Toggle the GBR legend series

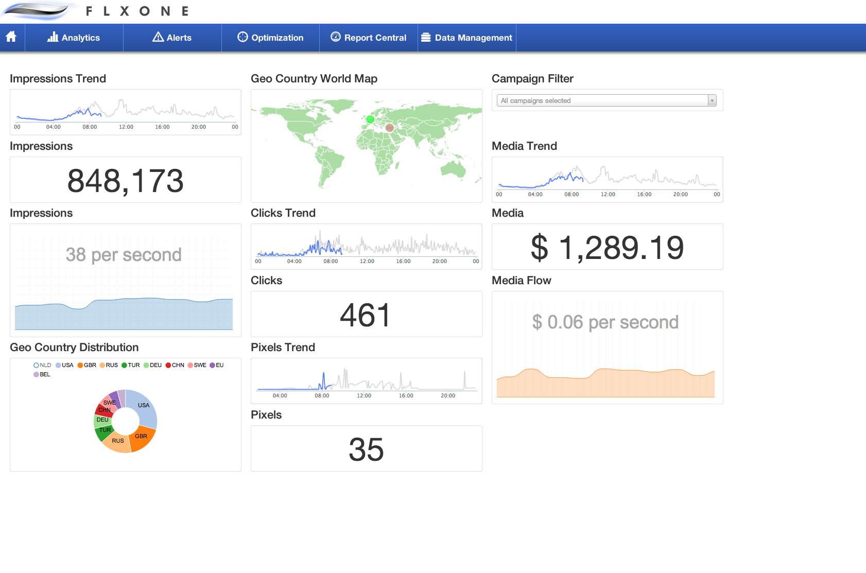[x=86, y=365]
